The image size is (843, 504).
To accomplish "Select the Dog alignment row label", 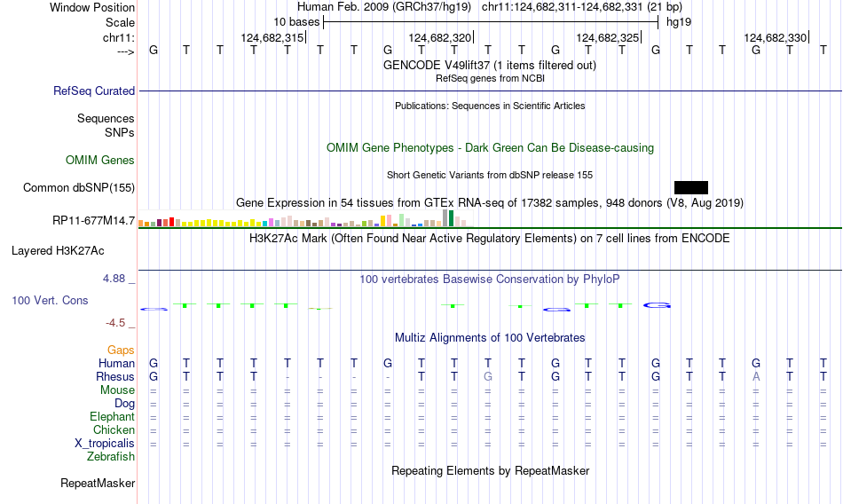I will click(x=124, y=404).
